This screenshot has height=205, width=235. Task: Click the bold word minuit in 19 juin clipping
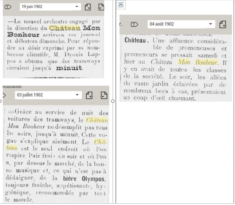coord(69,68)
